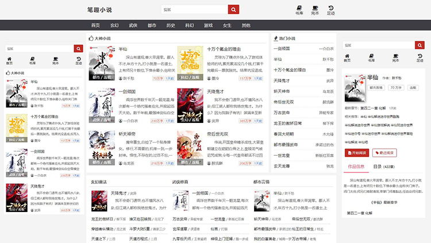The width and height of the screenshot is (431, 243).
Task: Open 玄天龙尊 in 热门小说 list
Action: (282, 166)
